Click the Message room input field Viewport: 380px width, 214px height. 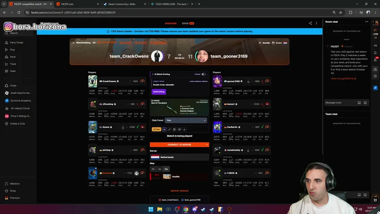pyautogui.click(x=340, y=103)
